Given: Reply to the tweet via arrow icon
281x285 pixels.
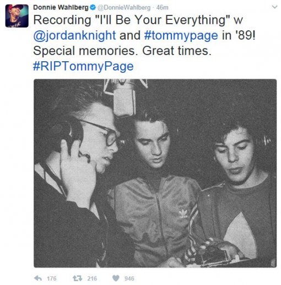Looking at the screenshot, I should pos(38,278).
